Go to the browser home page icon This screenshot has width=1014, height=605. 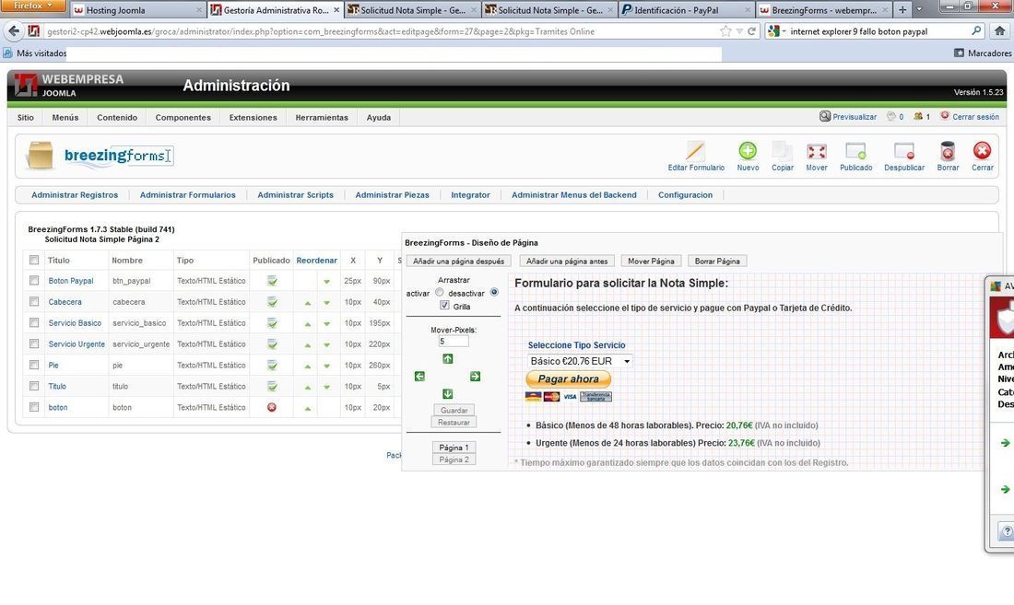1000,31
